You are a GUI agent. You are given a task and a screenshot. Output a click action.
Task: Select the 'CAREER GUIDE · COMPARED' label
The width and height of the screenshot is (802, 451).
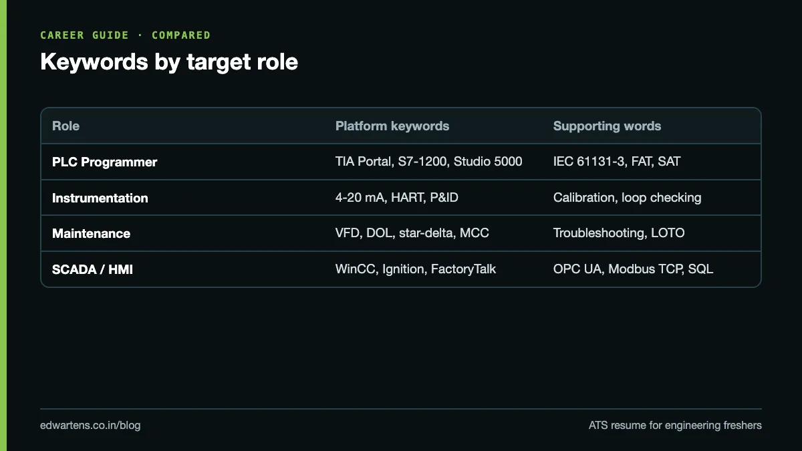[126, 35]
